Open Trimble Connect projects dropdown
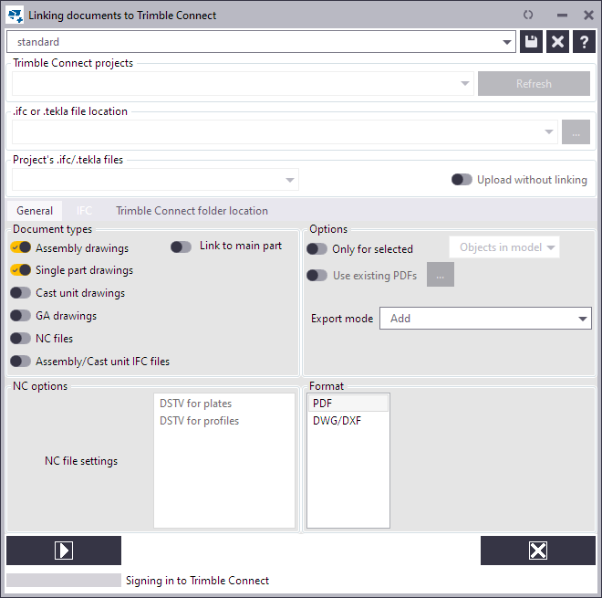 point(243,83)
